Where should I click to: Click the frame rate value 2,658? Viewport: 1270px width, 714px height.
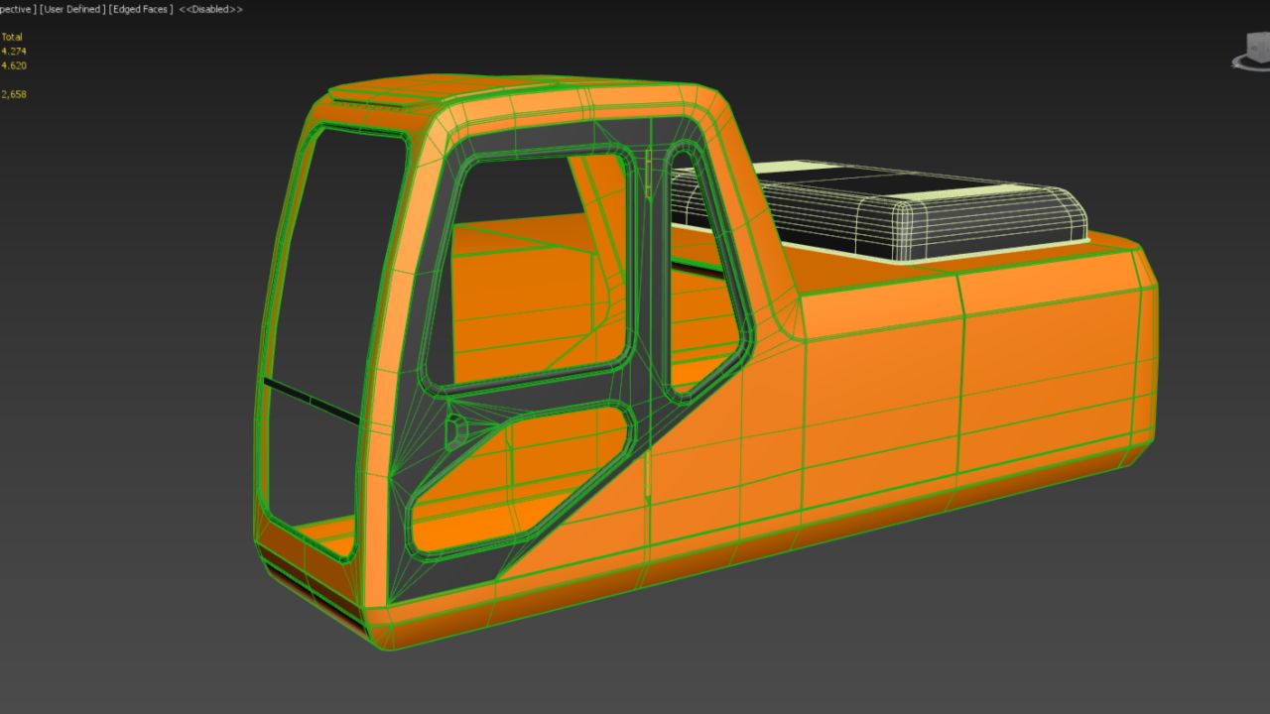[13, 93]
